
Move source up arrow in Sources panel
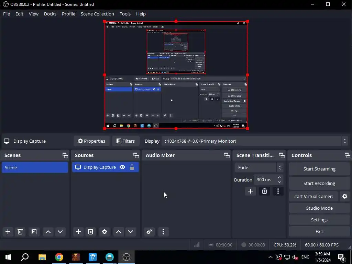119,232
